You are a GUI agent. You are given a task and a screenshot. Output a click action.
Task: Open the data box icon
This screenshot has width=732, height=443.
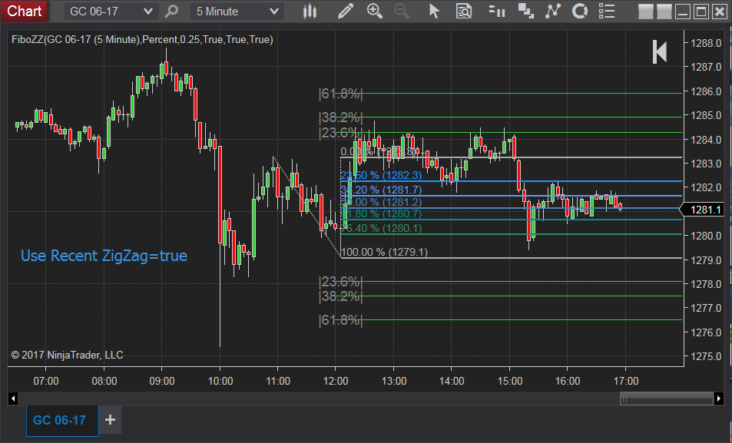[x=464, y=12]
